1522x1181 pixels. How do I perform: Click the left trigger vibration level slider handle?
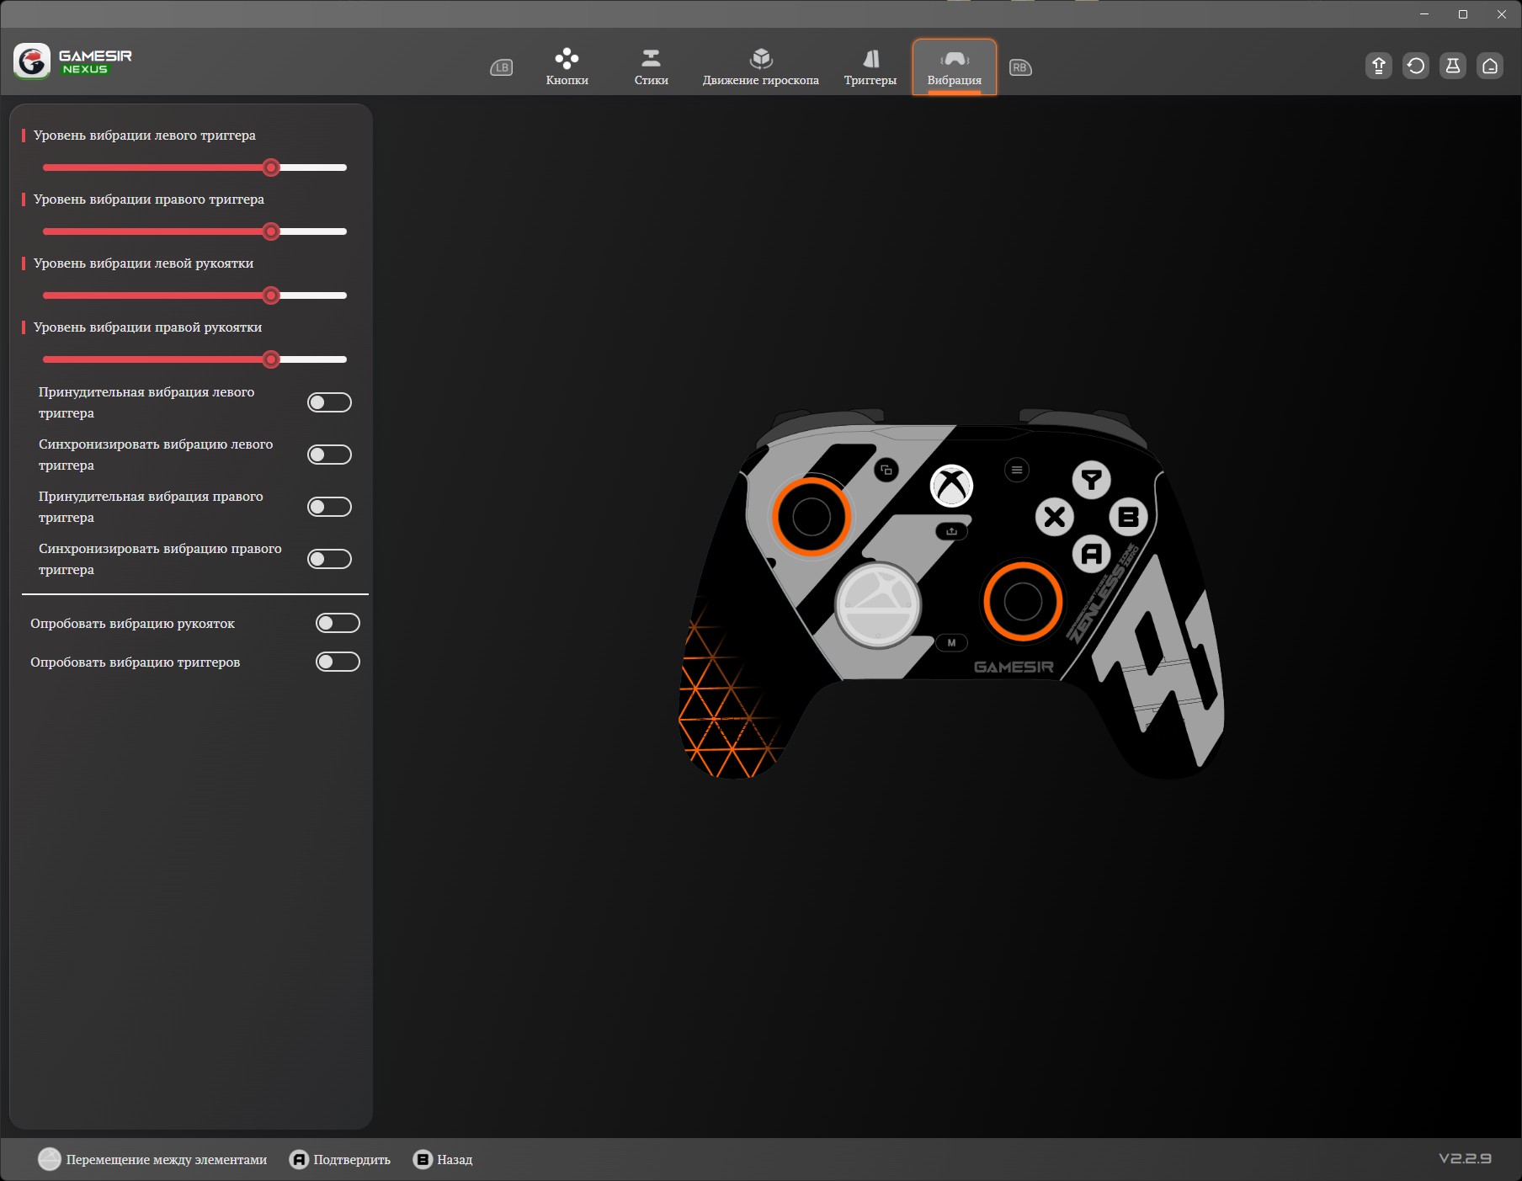271,168
